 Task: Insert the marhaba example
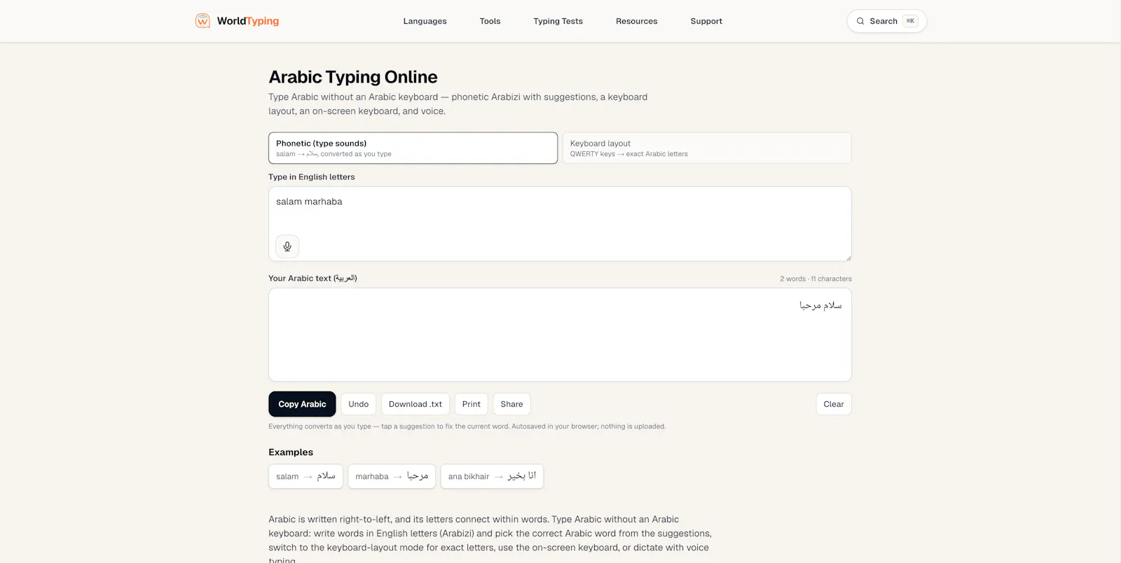pos(392,476)
